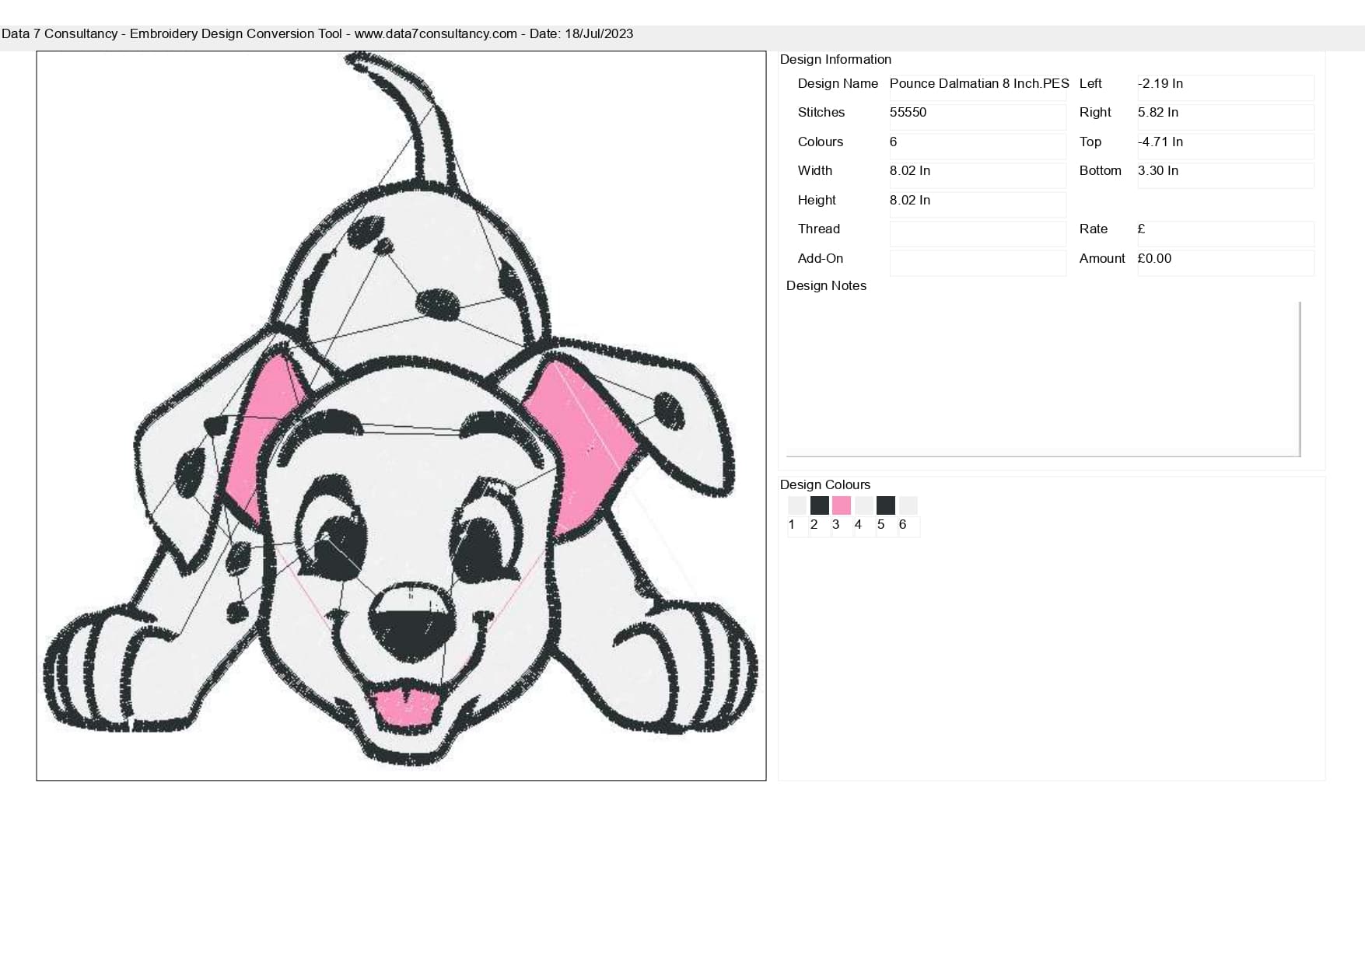The height and width of the screenshot is (965, 1365).
Task: Click the Bottom label
Action: [1101, 170]
